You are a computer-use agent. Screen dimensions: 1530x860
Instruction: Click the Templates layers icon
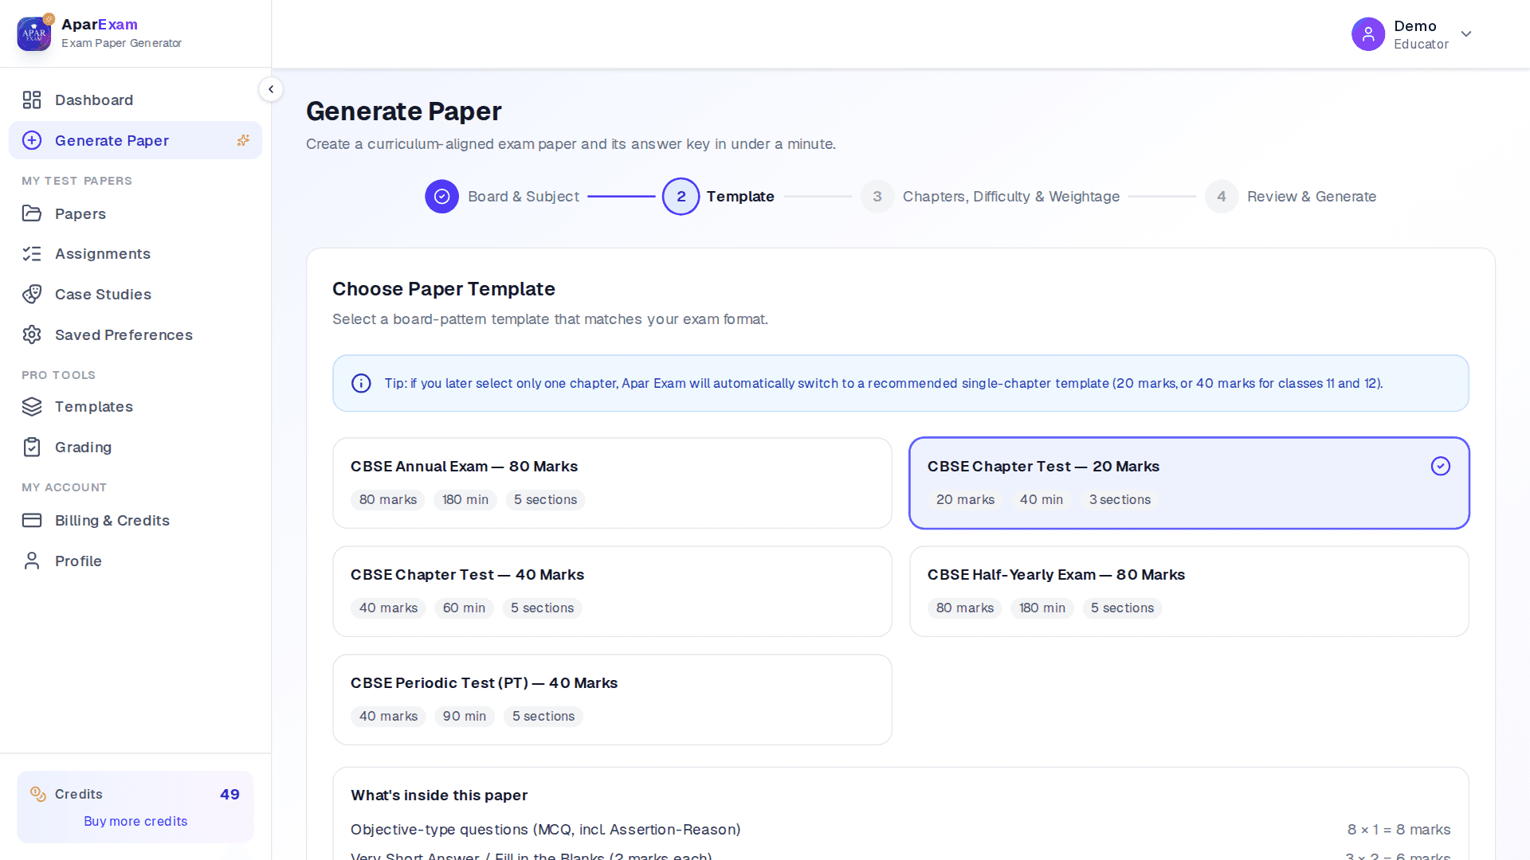pos(32,406)
